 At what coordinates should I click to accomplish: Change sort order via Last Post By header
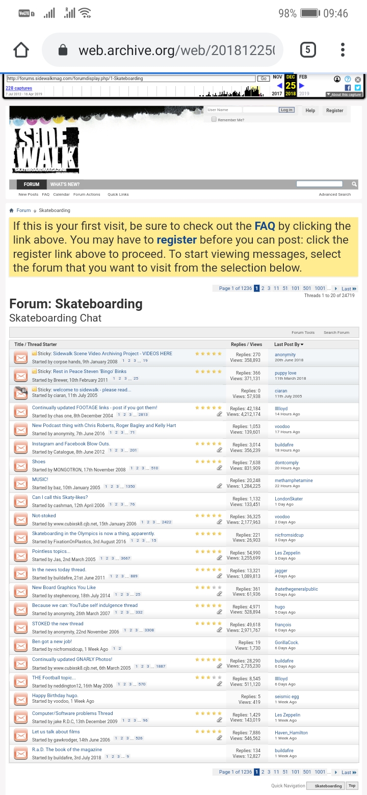tap(289, 344)
